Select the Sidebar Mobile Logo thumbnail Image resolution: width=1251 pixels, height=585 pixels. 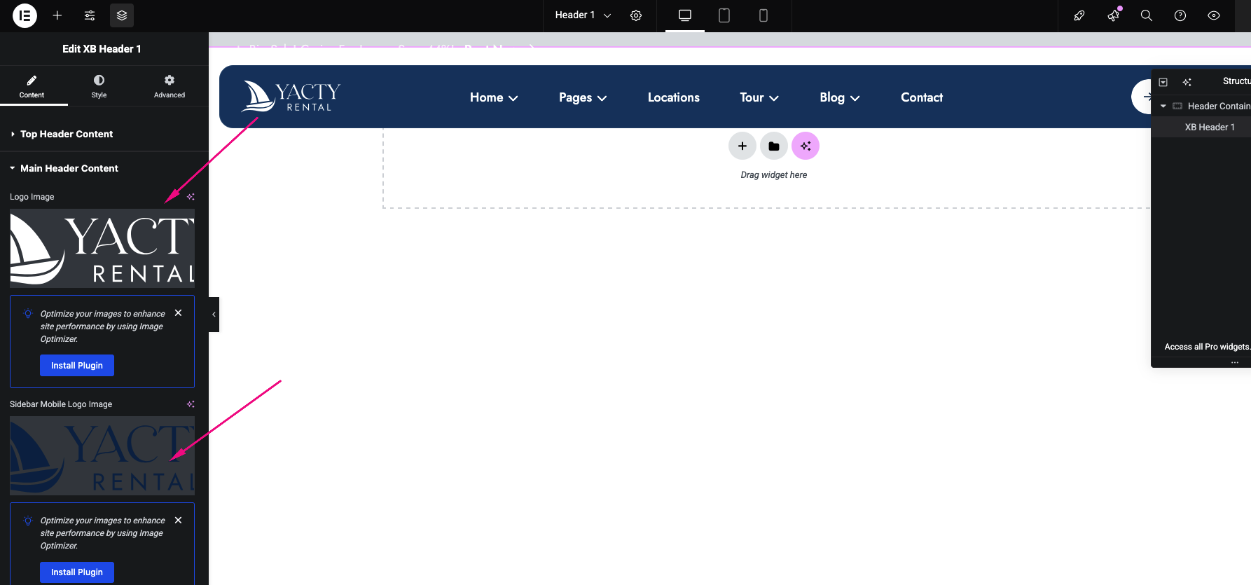[102, 455]
